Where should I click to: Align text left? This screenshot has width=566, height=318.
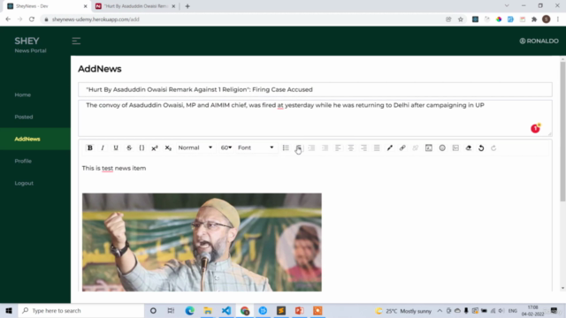coord(338,148)
